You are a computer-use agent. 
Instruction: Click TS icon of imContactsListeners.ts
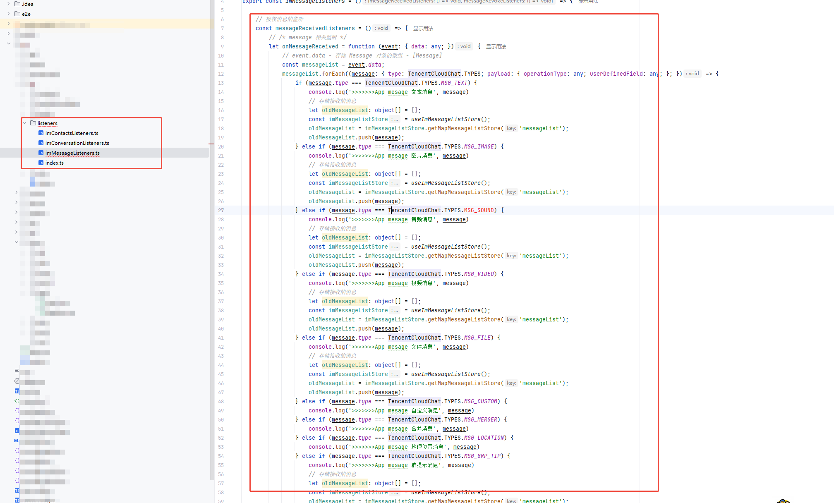pyautogui.click(x=41, y=133)
